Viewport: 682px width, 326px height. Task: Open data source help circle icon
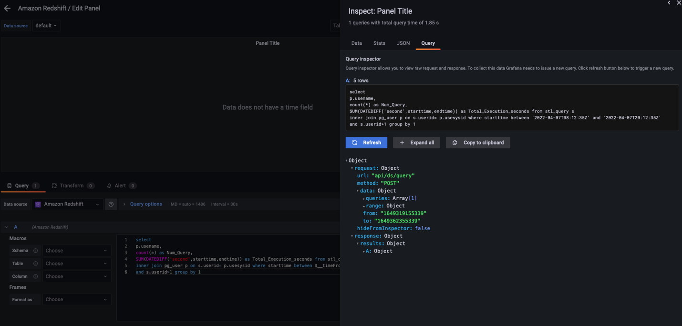point(111,204)
